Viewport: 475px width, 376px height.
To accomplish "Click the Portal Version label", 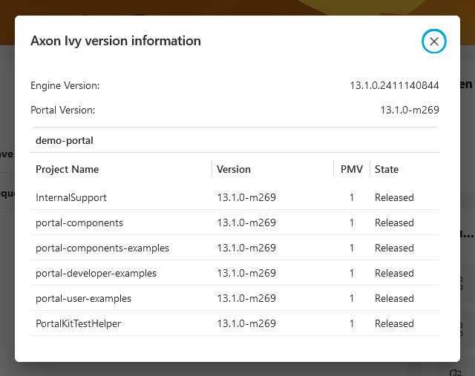I will [62, 110].
